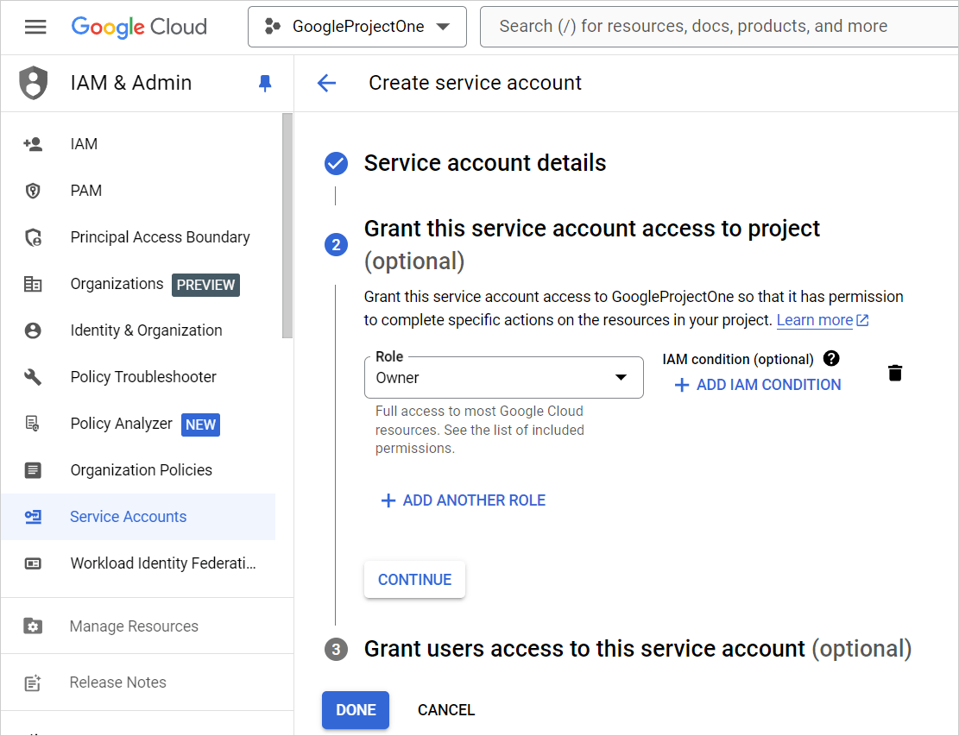The height and width of the screenshot is (736, 959).
Task: Open the hamburger navigation menu
Action: tap(35, 27)
